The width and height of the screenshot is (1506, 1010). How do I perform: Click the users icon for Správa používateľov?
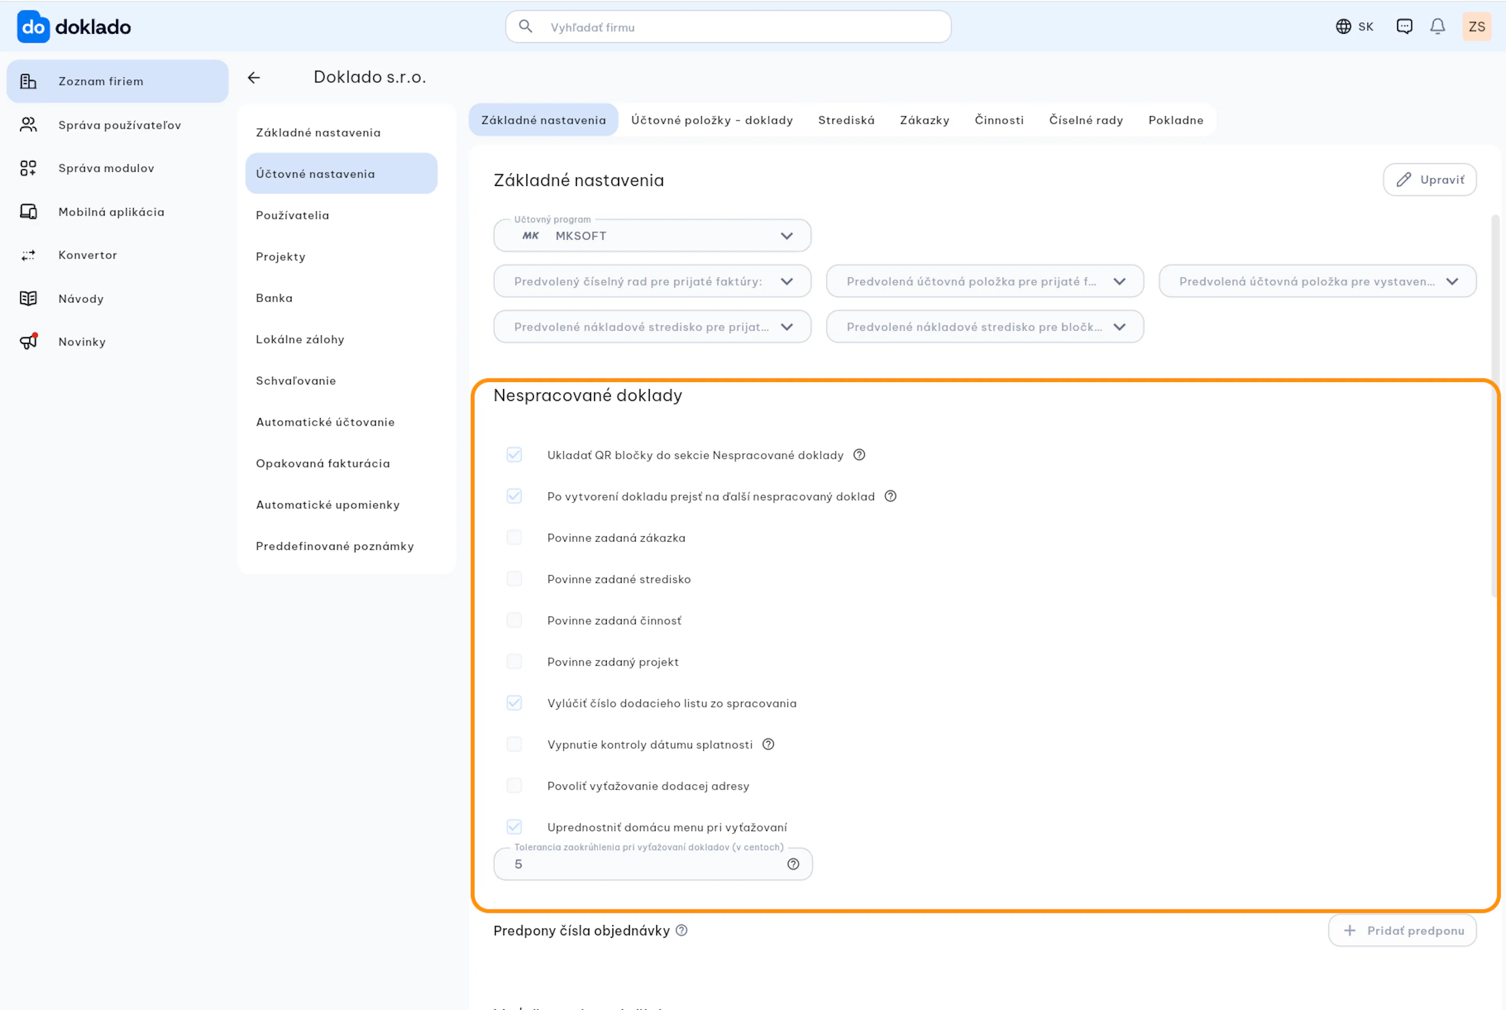coord(28,124)
